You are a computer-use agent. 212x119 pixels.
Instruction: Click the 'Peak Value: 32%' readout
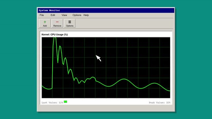coord(159,103)
